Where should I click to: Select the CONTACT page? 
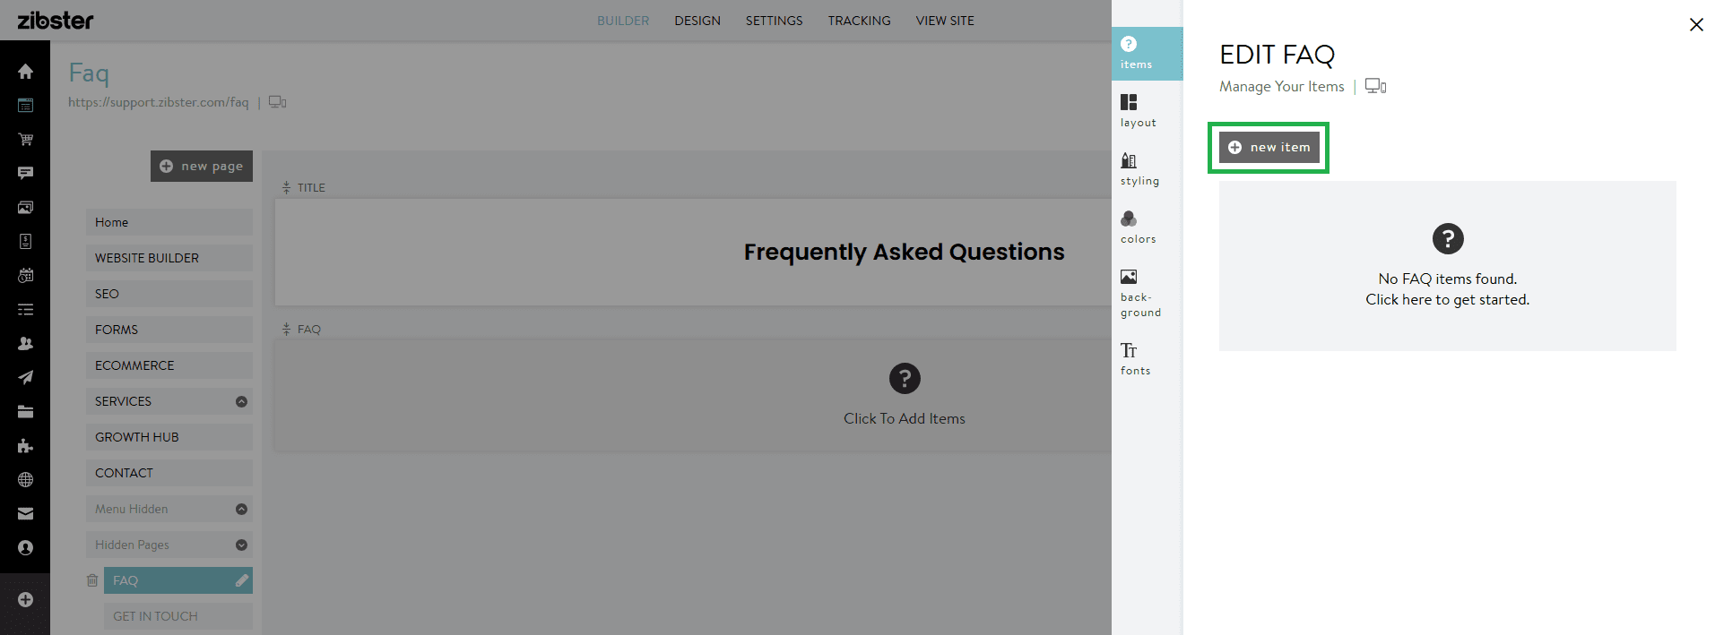click(x=169, y=473)
